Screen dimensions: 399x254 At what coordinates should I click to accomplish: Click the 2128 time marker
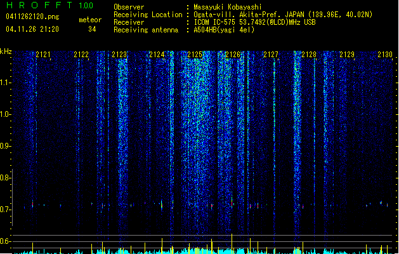point(309,55)
